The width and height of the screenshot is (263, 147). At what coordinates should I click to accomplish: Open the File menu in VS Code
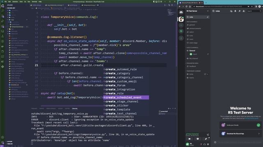tap(5, 2)
